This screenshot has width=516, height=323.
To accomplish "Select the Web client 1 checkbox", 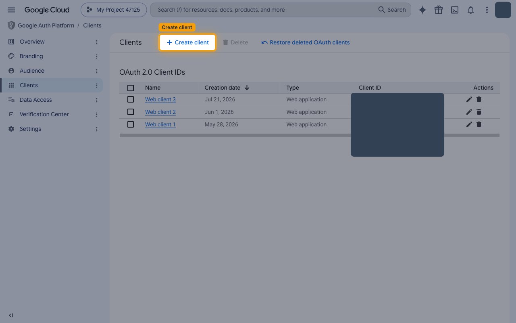I will pos(131,124).
